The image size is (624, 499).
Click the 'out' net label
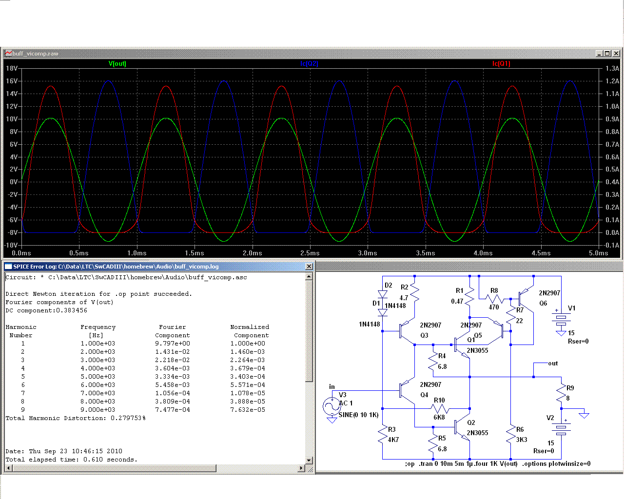point(553,364)
